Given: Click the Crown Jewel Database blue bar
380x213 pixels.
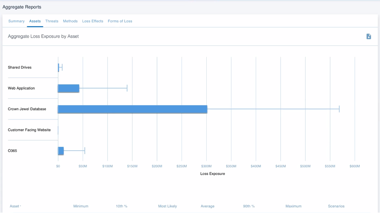Looking at the screenshot, I should click(x=133, y=109).
